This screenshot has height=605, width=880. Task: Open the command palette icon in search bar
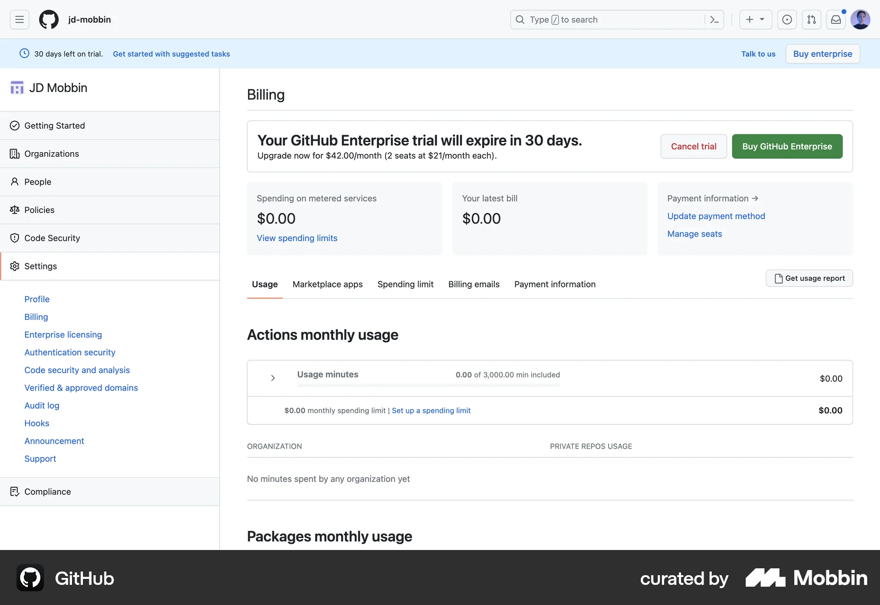tap(714, 19)
